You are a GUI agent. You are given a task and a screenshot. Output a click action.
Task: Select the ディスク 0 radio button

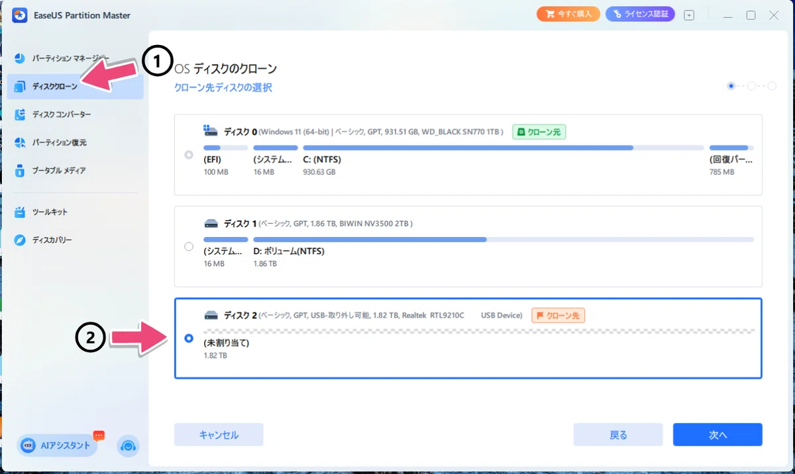pos(189,155)
